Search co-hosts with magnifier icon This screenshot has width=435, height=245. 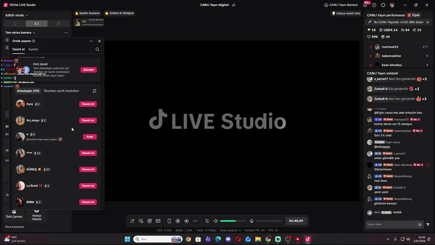98,49
